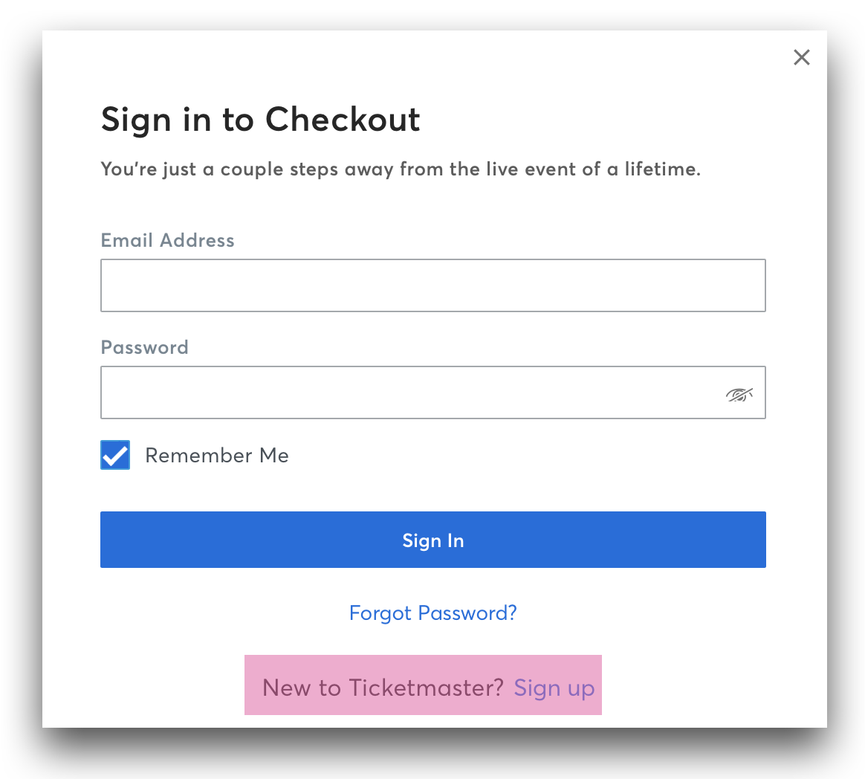Click the Password field label
This screenshot has width=865, height=779.
tap(144, 348)
